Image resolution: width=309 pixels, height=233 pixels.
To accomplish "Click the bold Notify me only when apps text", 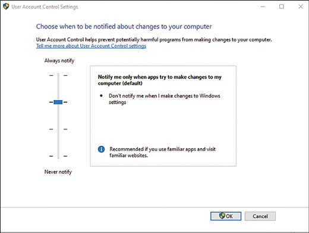I will 160,80.
